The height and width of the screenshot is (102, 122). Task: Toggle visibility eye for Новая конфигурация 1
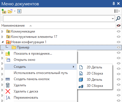[119, 42]
